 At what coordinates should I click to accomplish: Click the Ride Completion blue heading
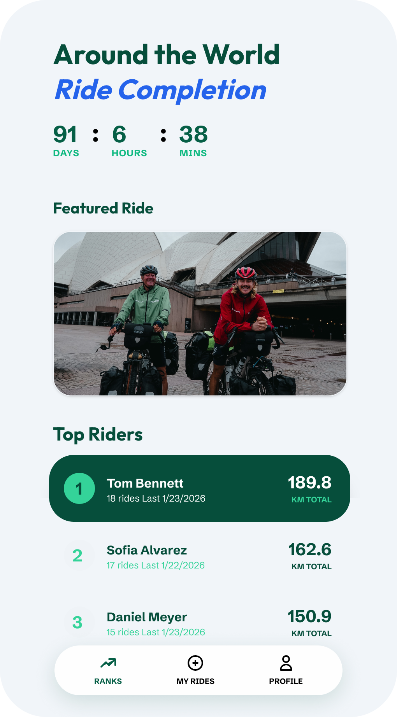pyautogui.click(x=160, y=90)
